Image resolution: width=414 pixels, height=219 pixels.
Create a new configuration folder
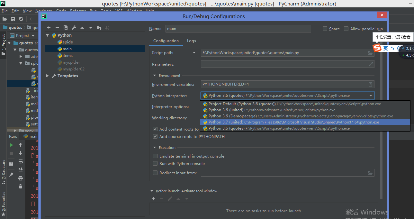tap(99, 28)
